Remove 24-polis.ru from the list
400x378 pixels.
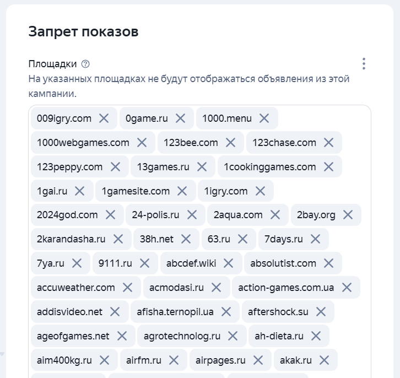click(x=192, y=215)
